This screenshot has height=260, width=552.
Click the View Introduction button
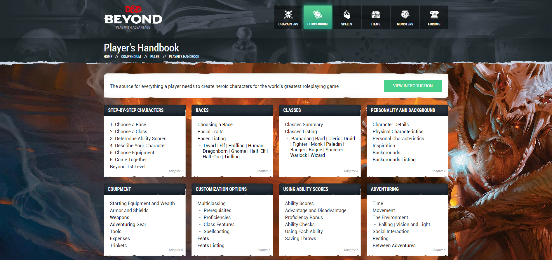[x=413, y=86]
